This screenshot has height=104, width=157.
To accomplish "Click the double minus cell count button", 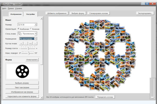I will 35,43.
